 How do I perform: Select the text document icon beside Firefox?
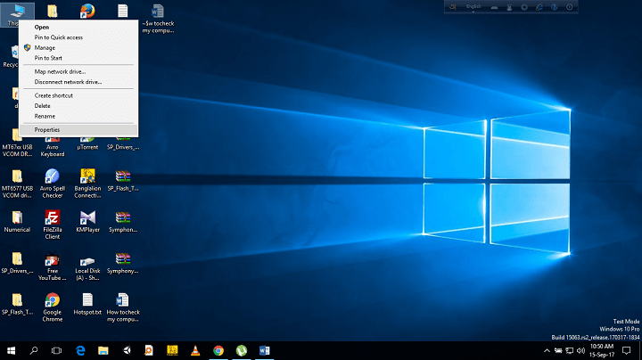123,11
